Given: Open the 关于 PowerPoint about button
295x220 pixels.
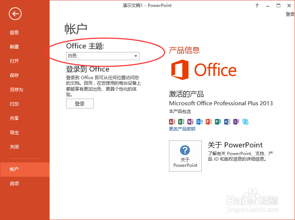Looking at the screenshot, I should tap(185, 156).
